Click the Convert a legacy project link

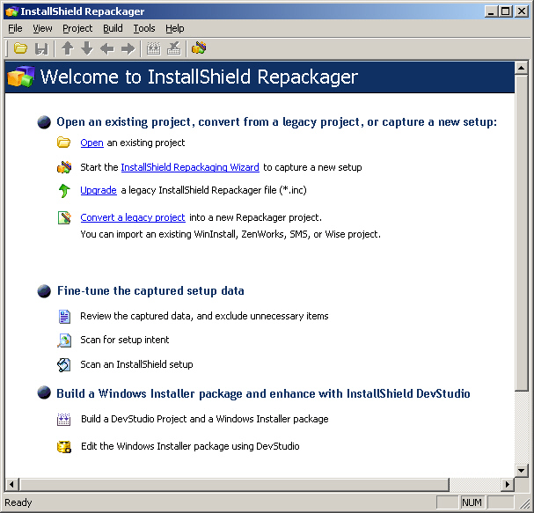click(x=132, y=217)
